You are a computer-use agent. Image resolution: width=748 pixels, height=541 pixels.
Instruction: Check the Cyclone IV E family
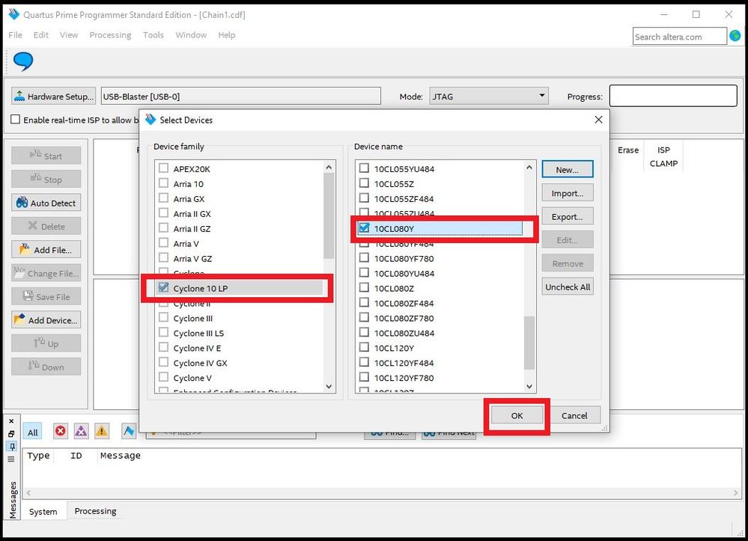coord(164,347)
